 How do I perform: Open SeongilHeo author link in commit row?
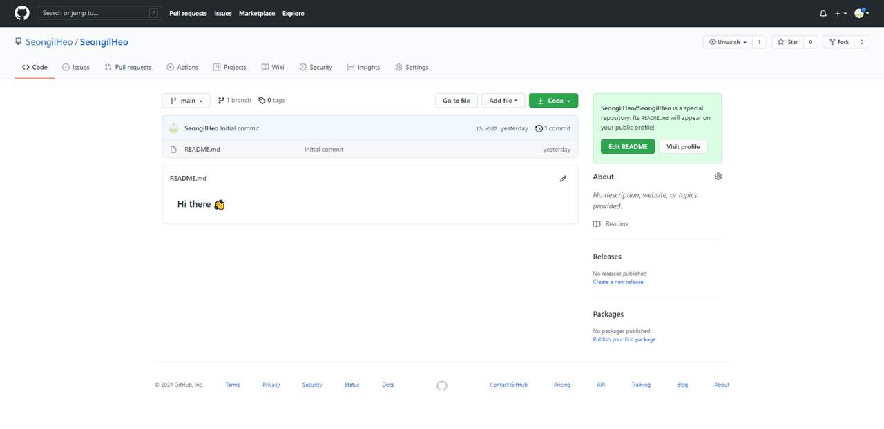click(x=201, y=128)
